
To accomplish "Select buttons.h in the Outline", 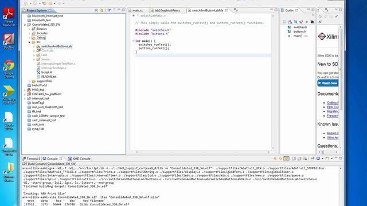I will point(299,31).
